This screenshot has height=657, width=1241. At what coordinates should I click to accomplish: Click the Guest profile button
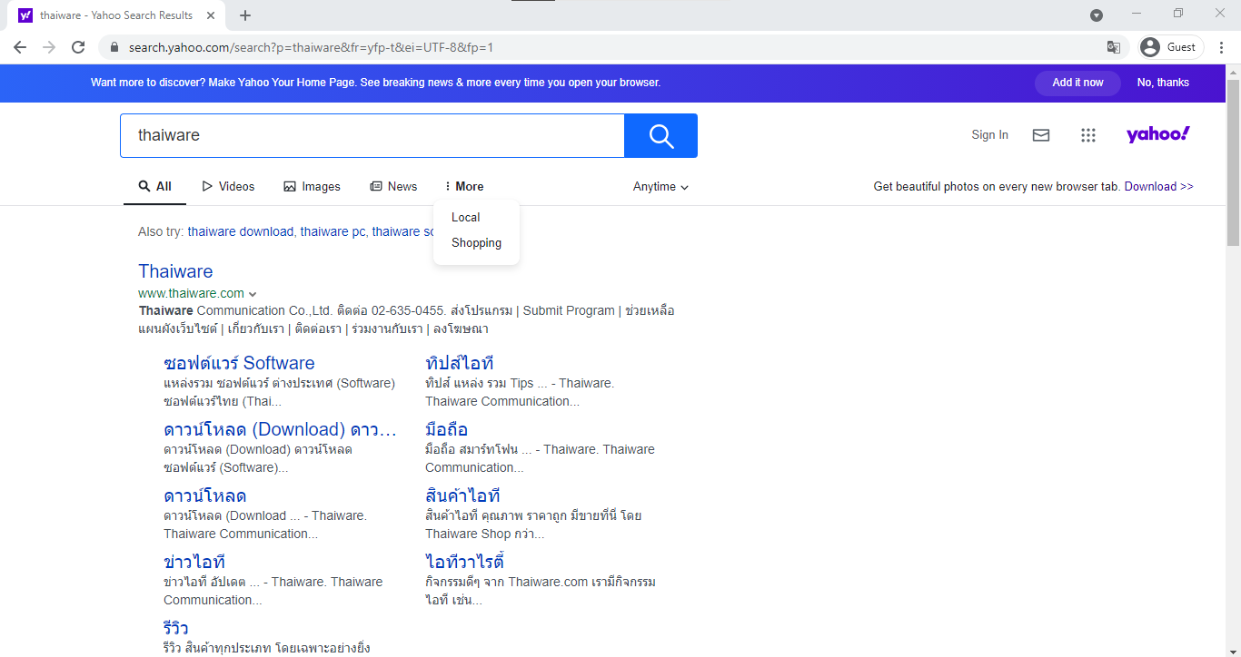pyautogui.click(x=1170, y=47)
